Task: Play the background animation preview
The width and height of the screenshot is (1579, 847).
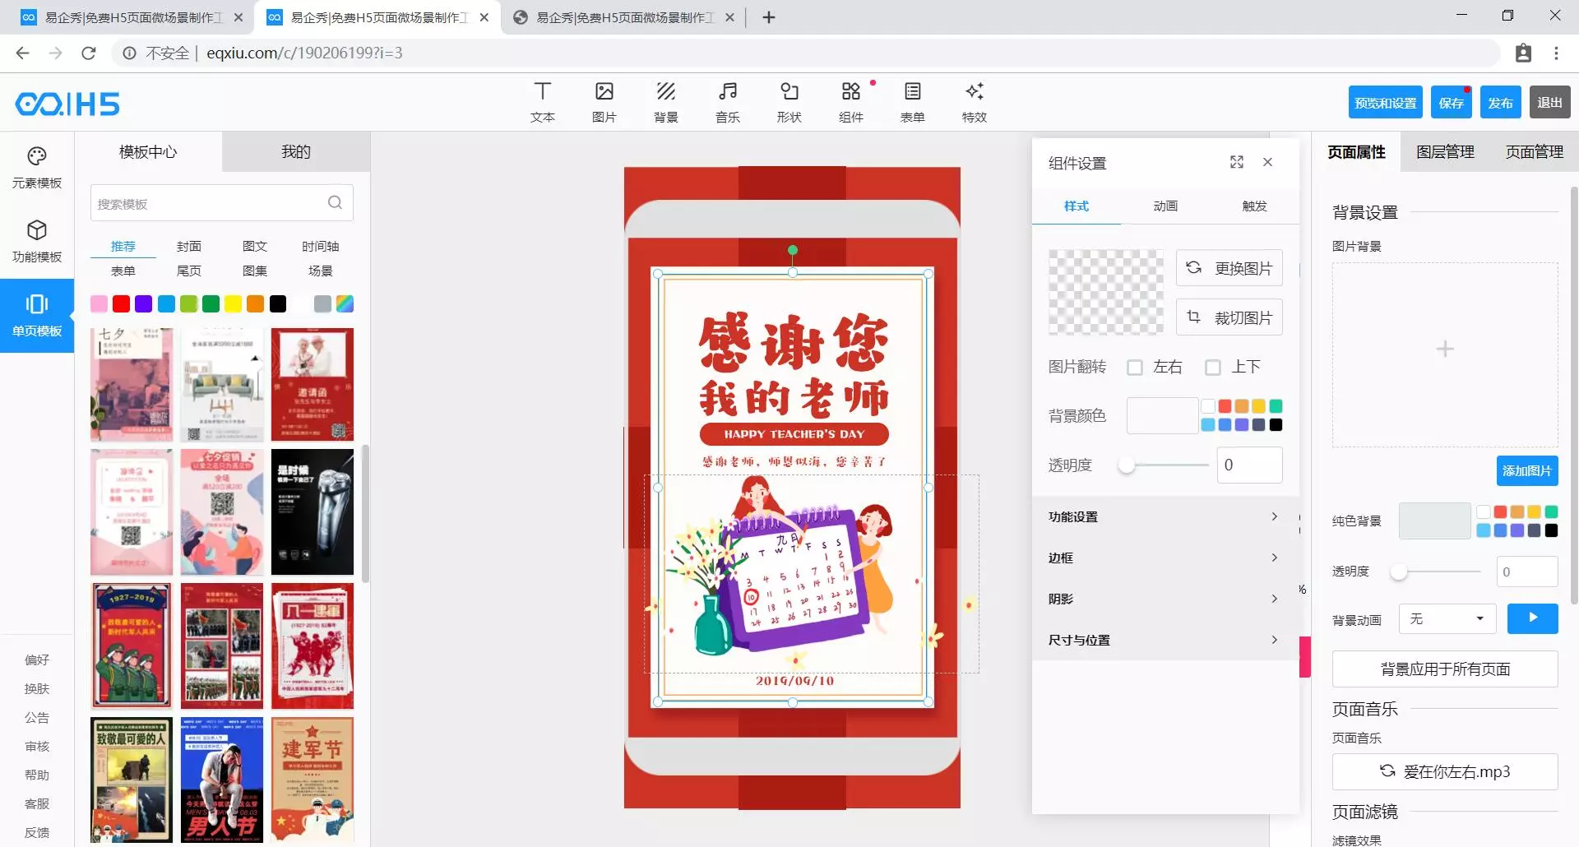Action: pos(1532,618)
